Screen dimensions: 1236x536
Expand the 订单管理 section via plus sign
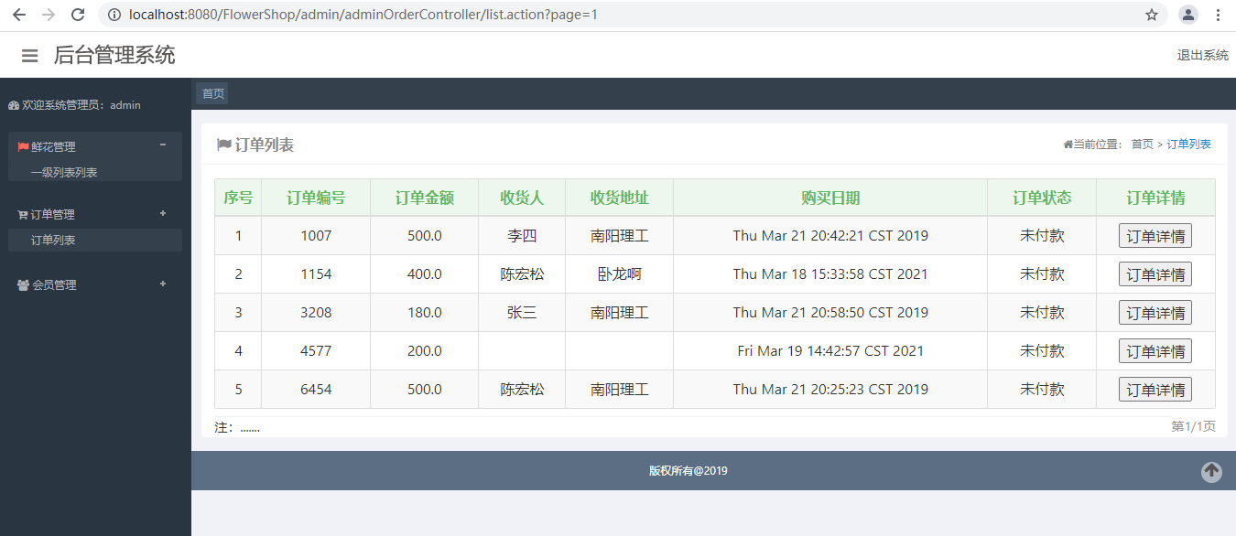point(163,213)
